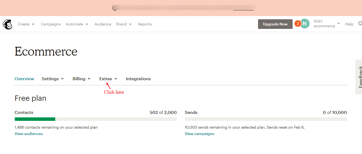Expand the Create menu

click(26, 24)
